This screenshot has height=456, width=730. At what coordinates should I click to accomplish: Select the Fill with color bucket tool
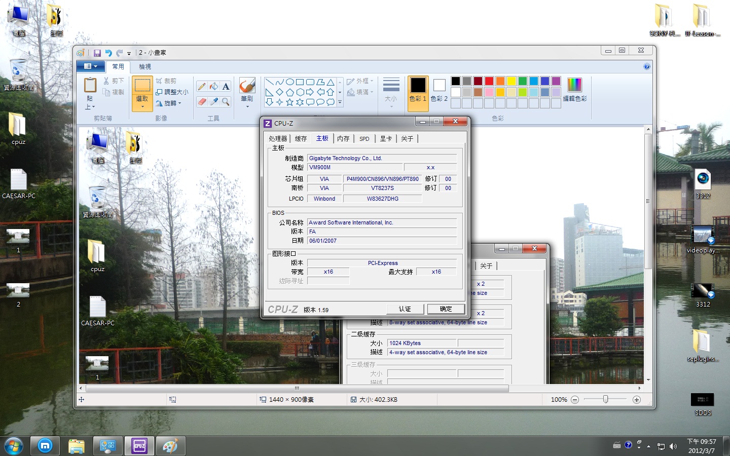point(214,86)
